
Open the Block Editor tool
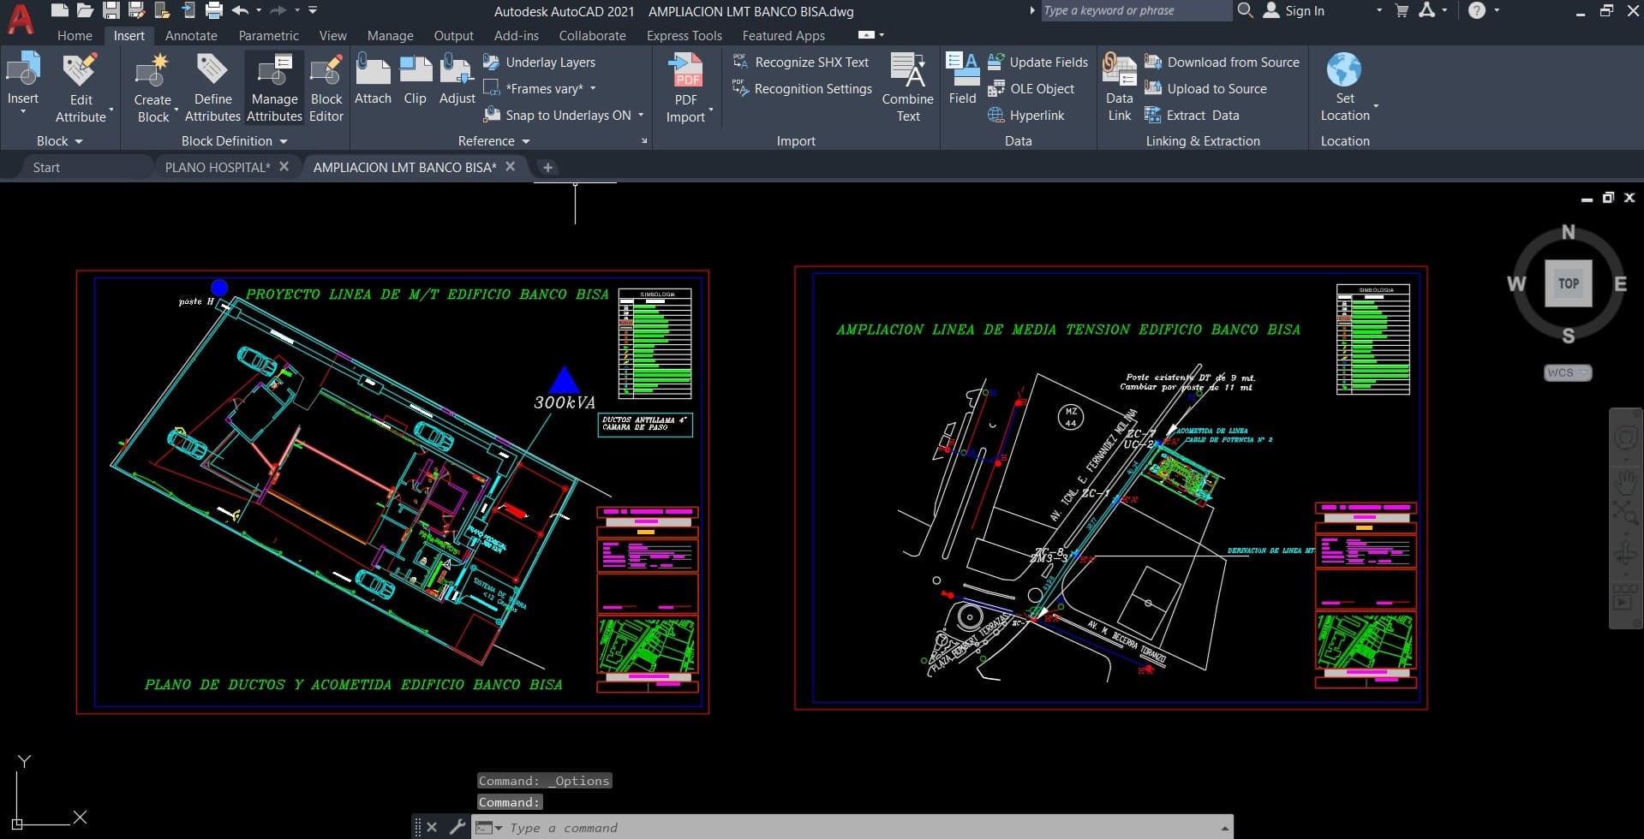pyautogui.click(x=326, y=72)
